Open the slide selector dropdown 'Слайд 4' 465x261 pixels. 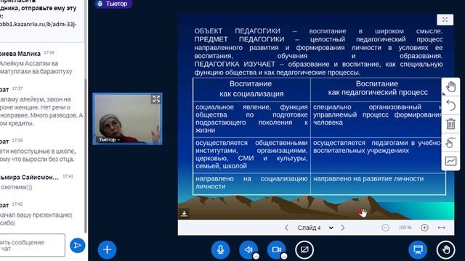click(x=315, y=228)
